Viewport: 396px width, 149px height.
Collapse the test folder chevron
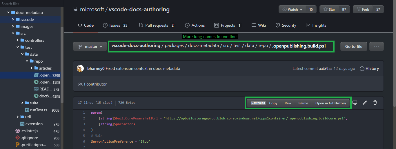18,47
